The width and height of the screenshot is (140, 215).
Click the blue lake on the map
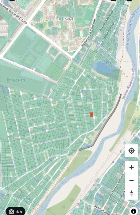coord(102,68)
